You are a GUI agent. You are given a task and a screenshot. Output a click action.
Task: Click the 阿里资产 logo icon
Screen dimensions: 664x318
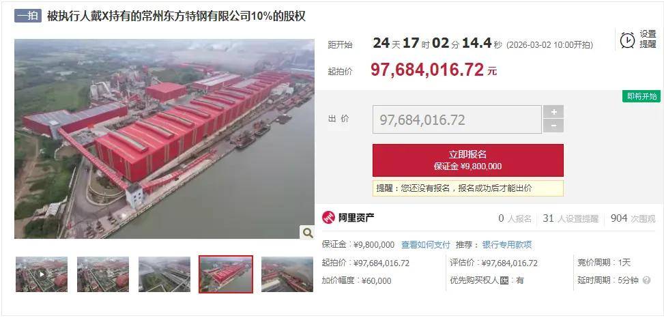328,218
